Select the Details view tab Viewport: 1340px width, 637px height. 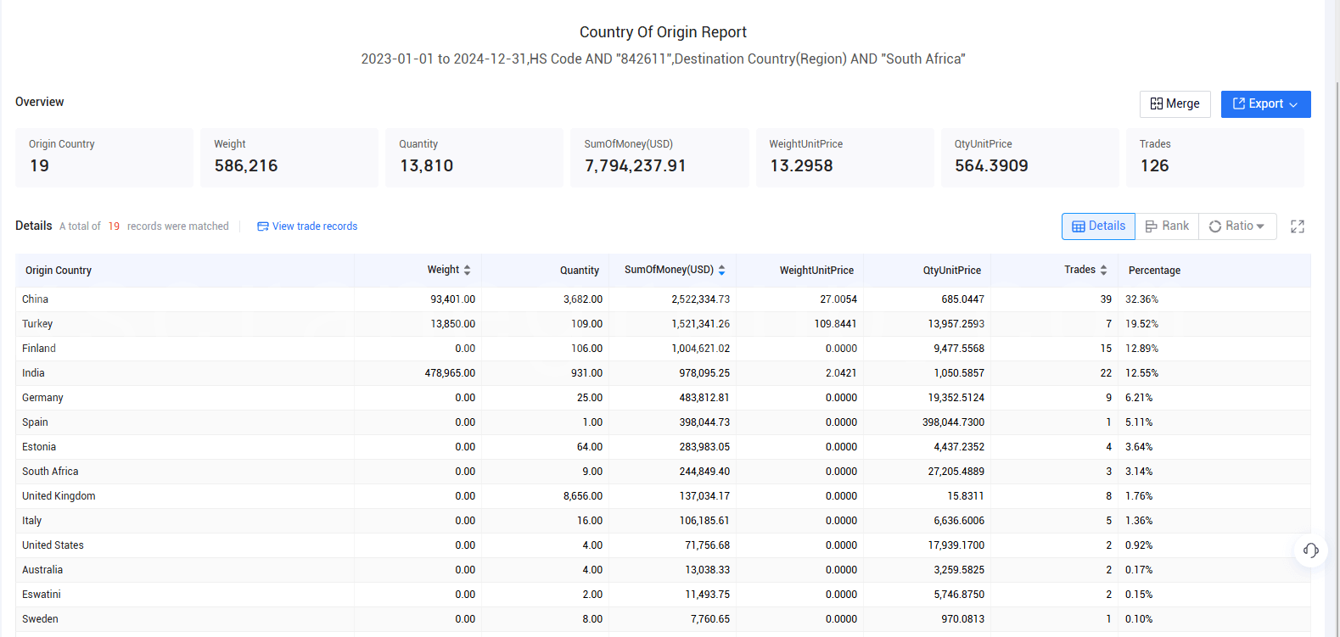[x=1098, y=226]
